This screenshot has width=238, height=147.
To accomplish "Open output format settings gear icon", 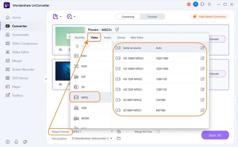I will tap(119, 132).
